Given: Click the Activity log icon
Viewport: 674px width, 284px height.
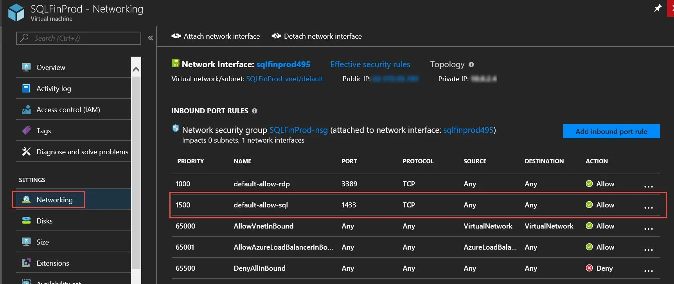Looking at the screenshot, I should (26, 88).
